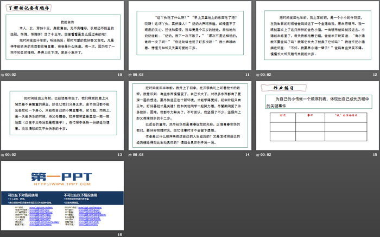Select slide 14 thumbnail
This screenshot has height=237, width=380.
[x=190, y=116]
